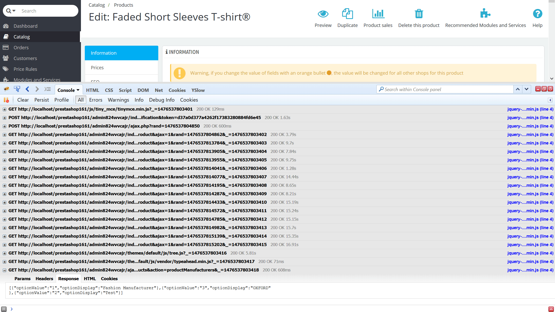
Task: Click the Search within Console panel field
Action: pyautogui.click(x=445, y=89)
